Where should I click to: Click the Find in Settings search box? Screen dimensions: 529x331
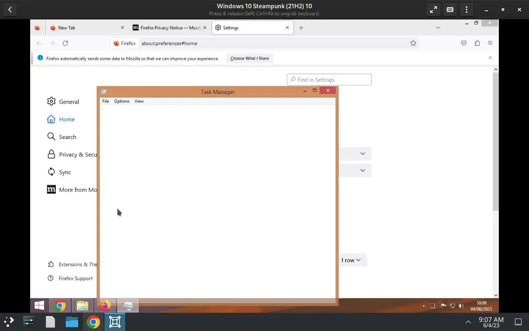click(x=329, y=80)
